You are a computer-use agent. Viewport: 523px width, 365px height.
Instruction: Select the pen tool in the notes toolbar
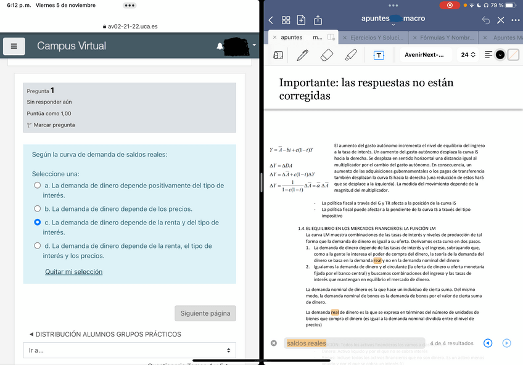[302, 55]
